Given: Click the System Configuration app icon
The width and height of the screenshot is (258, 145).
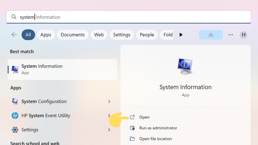Looking at the screenshot, I should pyautogui.click(x=15, y=101).
